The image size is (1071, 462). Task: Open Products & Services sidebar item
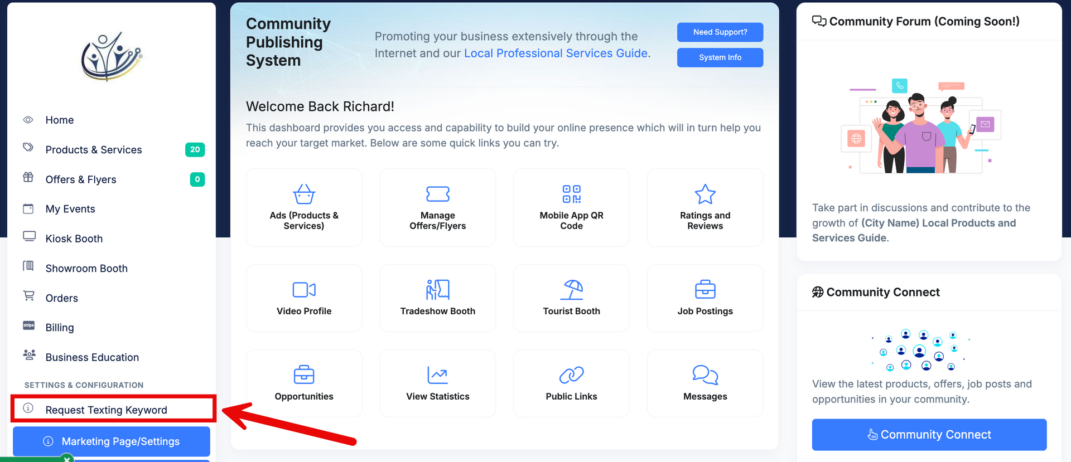94,150
